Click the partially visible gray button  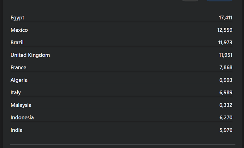coord(190,1)
